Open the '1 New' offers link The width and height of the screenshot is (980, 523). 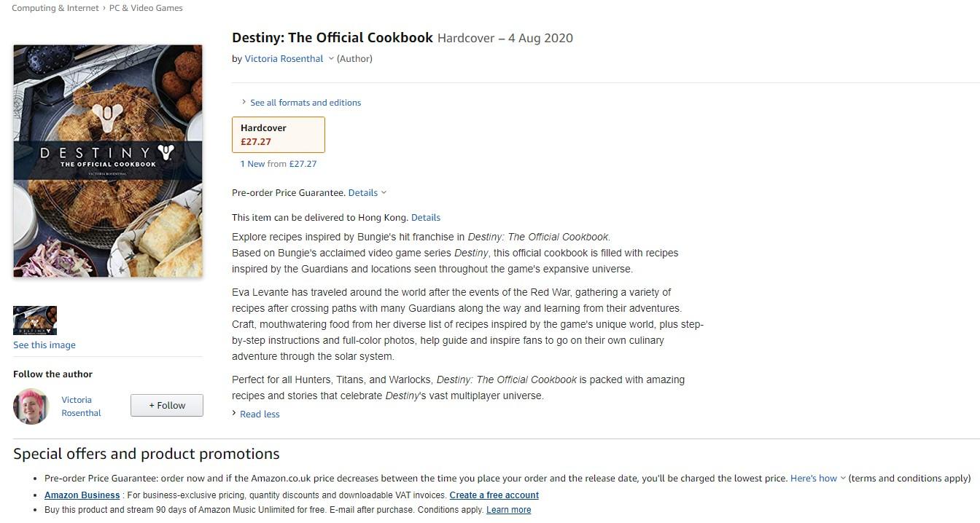click(x=253, y=164)
